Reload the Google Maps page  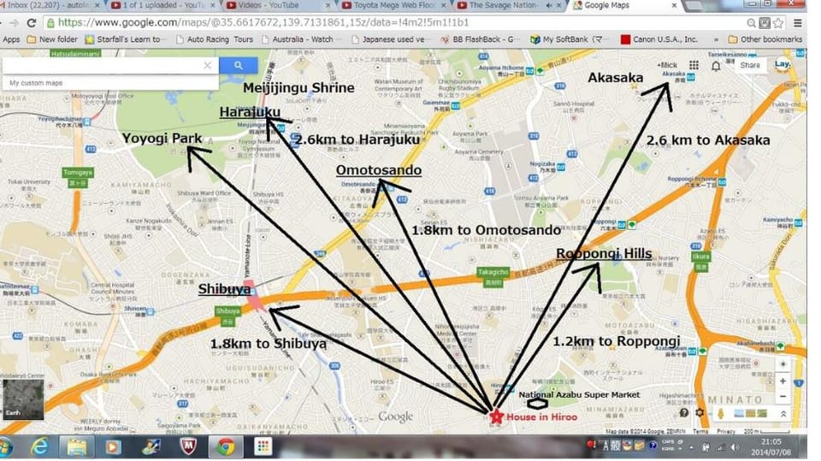[32, 23]
